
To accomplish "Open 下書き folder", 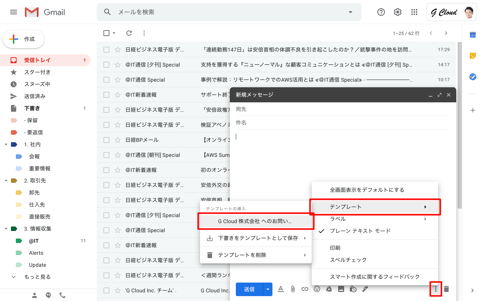I will (45, 108).
